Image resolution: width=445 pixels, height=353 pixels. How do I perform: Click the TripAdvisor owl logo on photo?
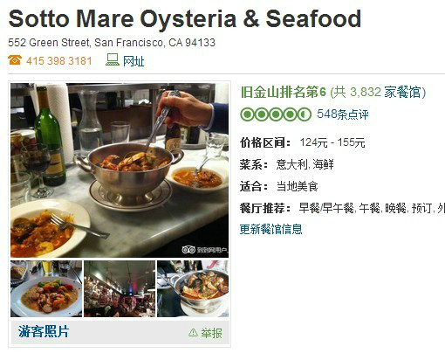point(188,250)
